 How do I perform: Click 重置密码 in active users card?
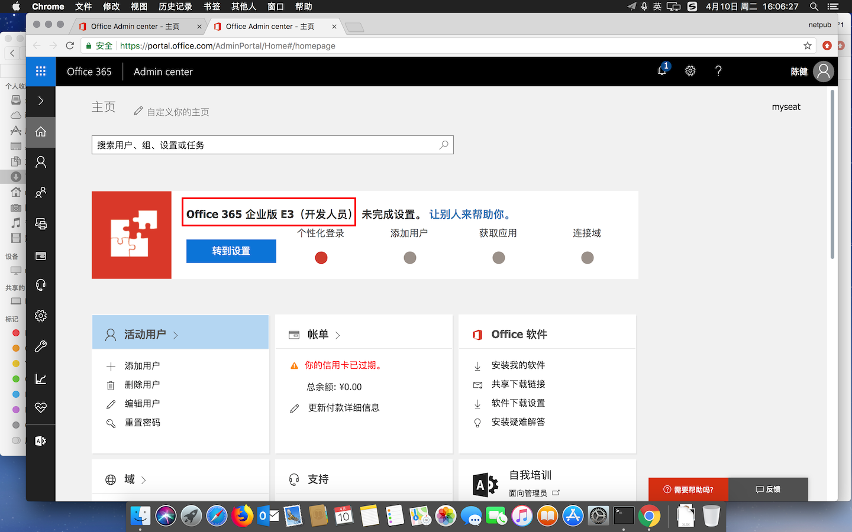(x=143, y=423)
